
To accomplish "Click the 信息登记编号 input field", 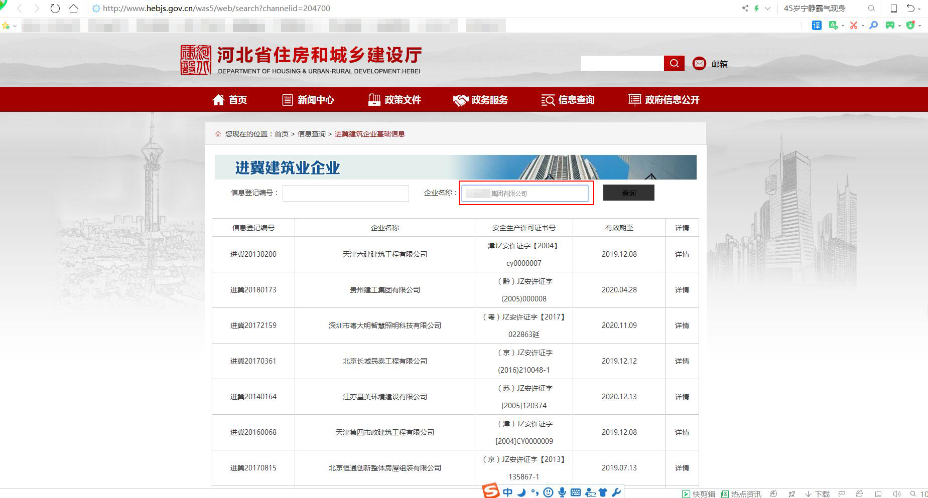I will 345,193.
